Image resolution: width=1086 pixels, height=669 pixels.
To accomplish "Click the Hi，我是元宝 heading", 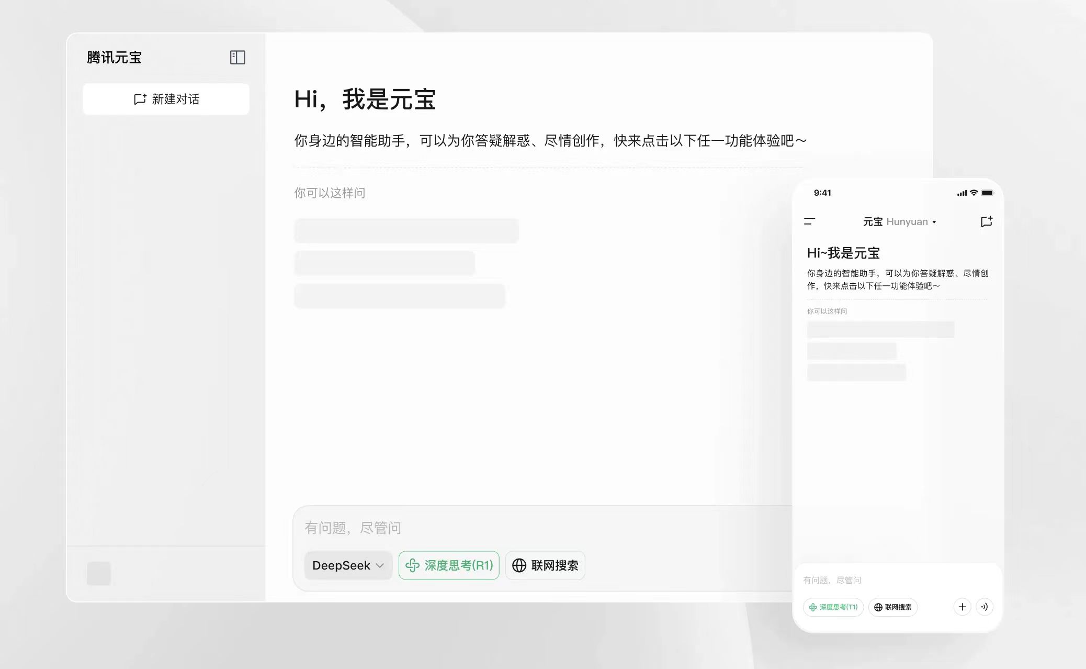I will [x=365, y=99].
